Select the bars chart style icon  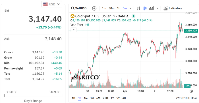[138, 8]
